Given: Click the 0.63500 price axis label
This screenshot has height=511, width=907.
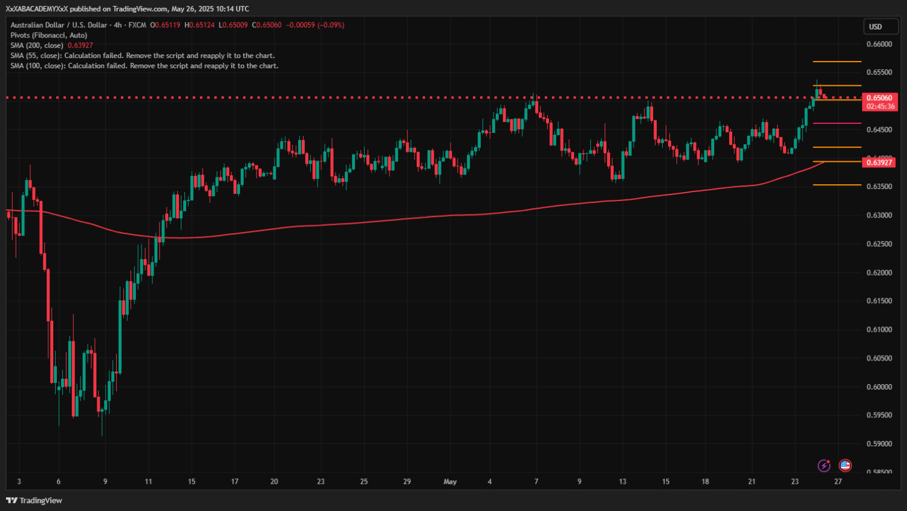Looking at the screenshot, I should point(879,187).
